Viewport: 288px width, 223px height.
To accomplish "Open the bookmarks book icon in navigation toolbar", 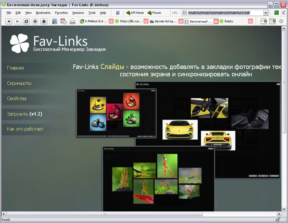I will 55,21.
